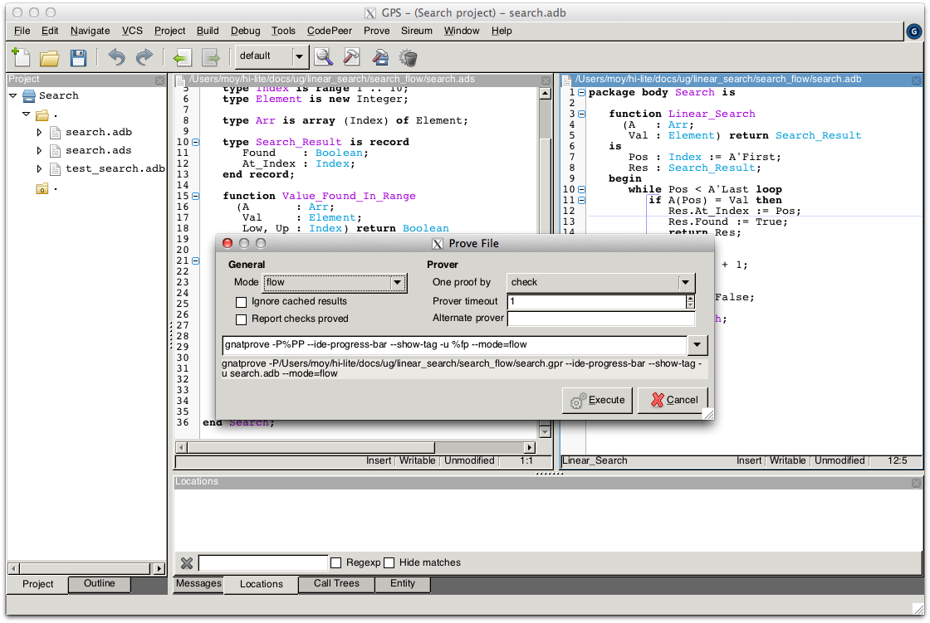
Task: Undo the last edit via the toolbar arrow
Action: (x=116, y=57)
